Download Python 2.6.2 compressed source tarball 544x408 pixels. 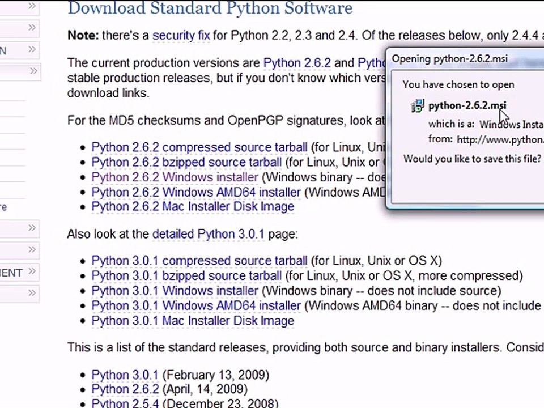click(x=199, y=147)
